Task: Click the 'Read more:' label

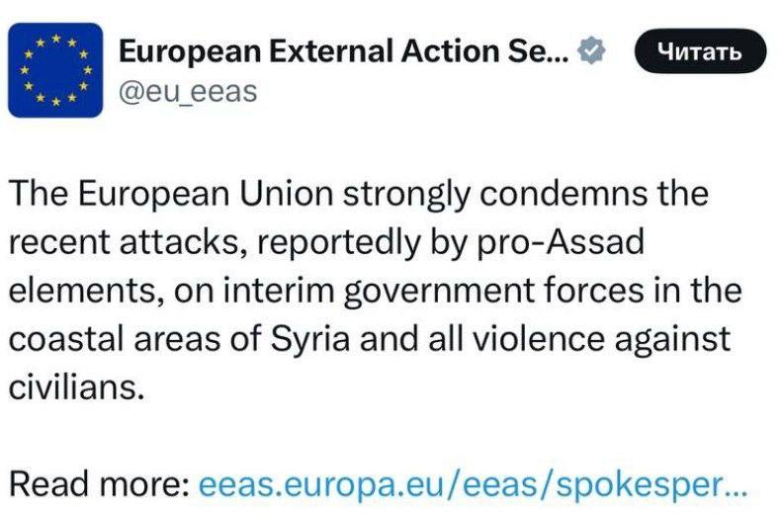Action: (99, 485)
